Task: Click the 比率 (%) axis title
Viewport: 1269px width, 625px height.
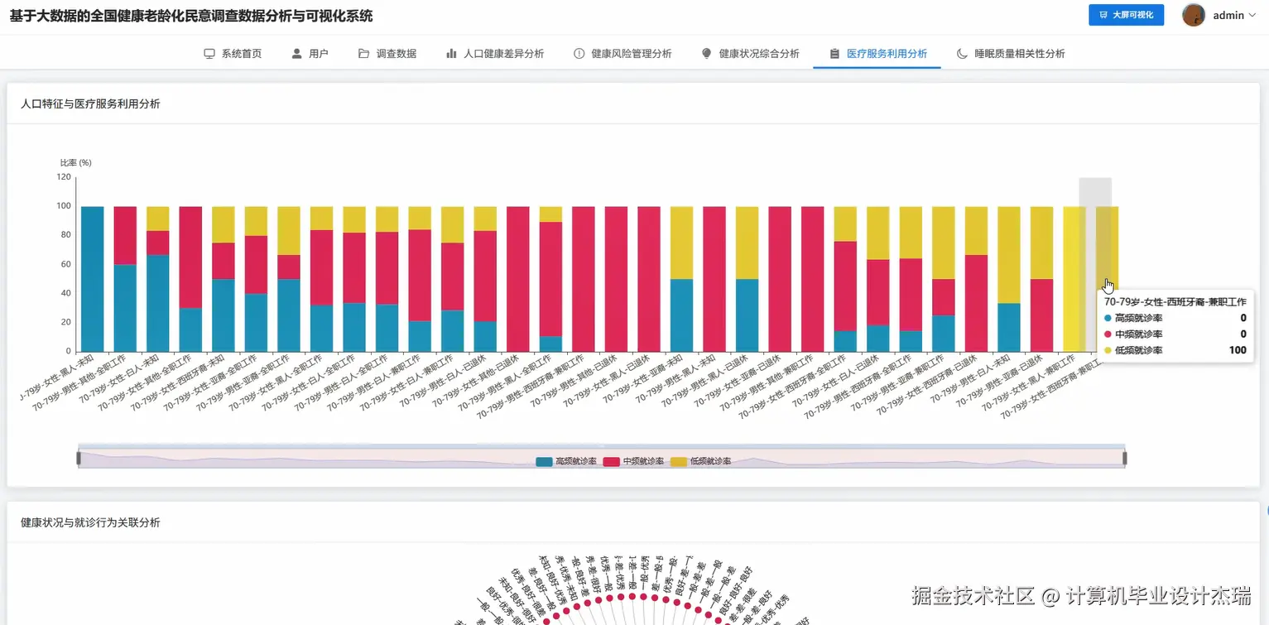Action: pyautogui.click(x=75, y=162)
